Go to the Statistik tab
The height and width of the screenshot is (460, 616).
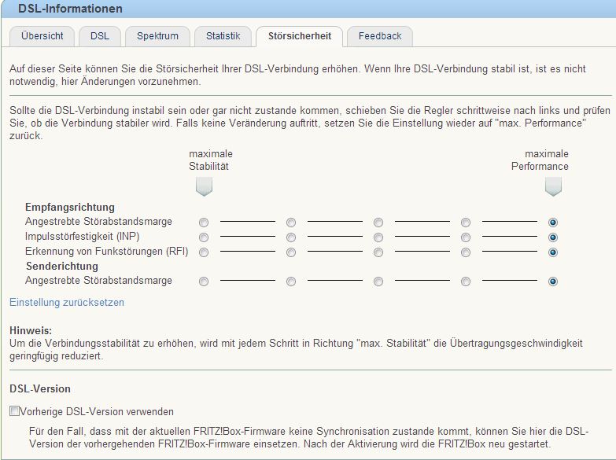223,36
